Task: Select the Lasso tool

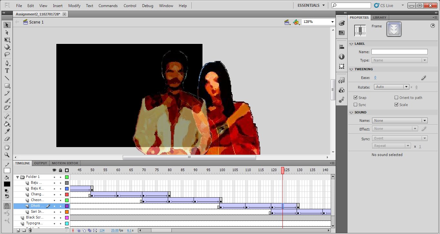Action: pyautogui.click(x=7, y=54)
